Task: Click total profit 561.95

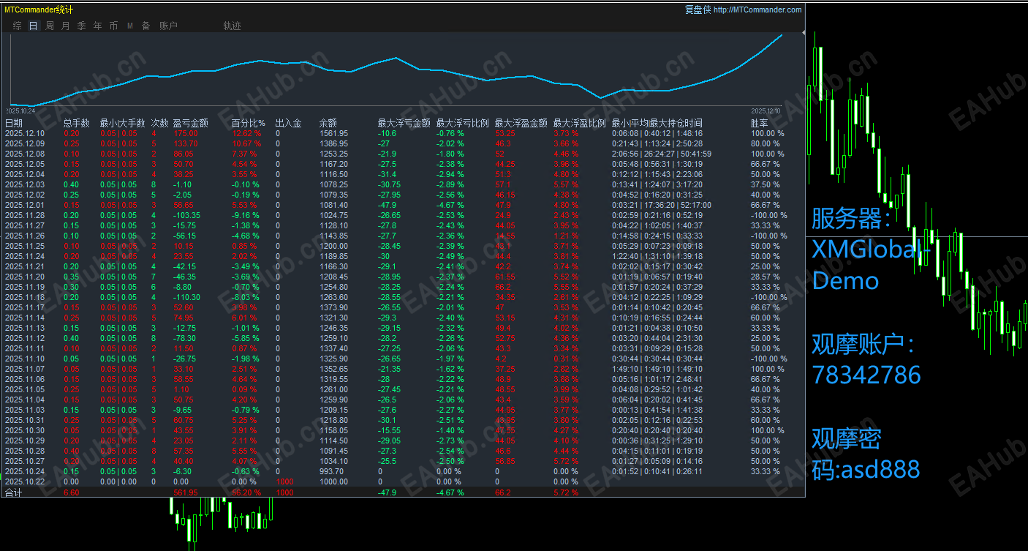Action: click(x=186, y=493)
